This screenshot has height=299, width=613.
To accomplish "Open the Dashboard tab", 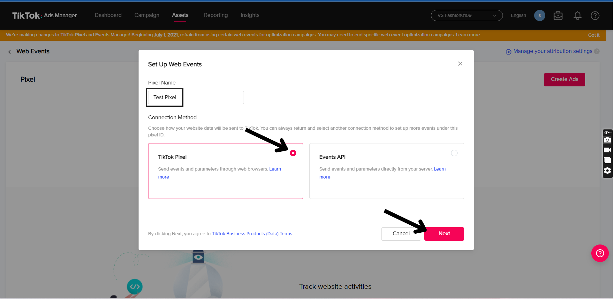I will [x=108, y=15].
